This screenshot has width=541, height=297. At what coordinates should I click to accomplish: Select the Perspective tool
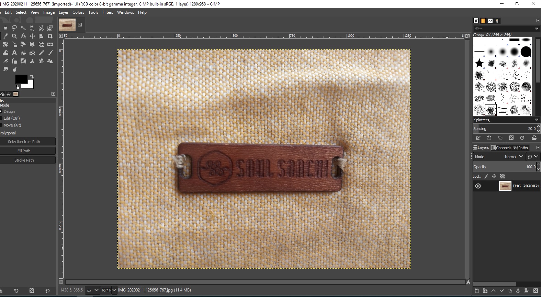tap(32, 44)
